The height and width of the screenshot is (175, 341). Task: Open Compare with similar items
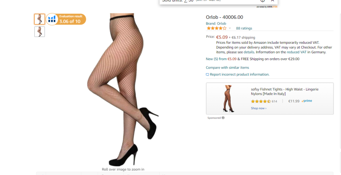pos(227,68)
